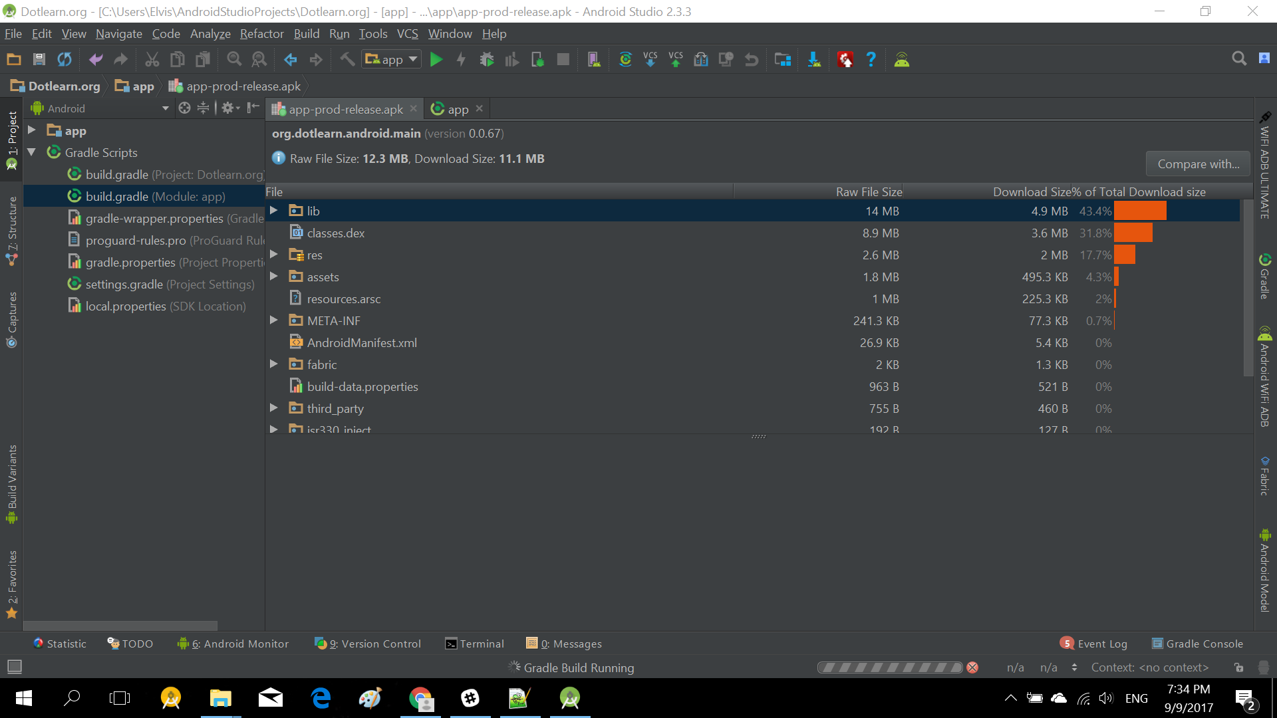Click the Back navigation arrow icon
The width and height of the screenshot is (1277, 718).
tap(291, 60)
